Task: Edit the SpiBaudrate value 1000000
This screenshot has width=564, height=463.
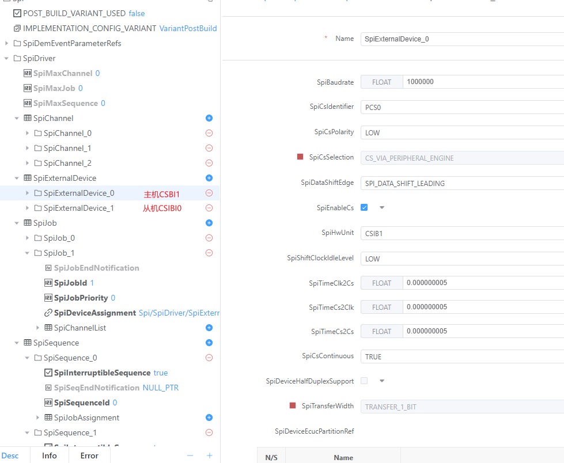Action: tap(483, 82)
